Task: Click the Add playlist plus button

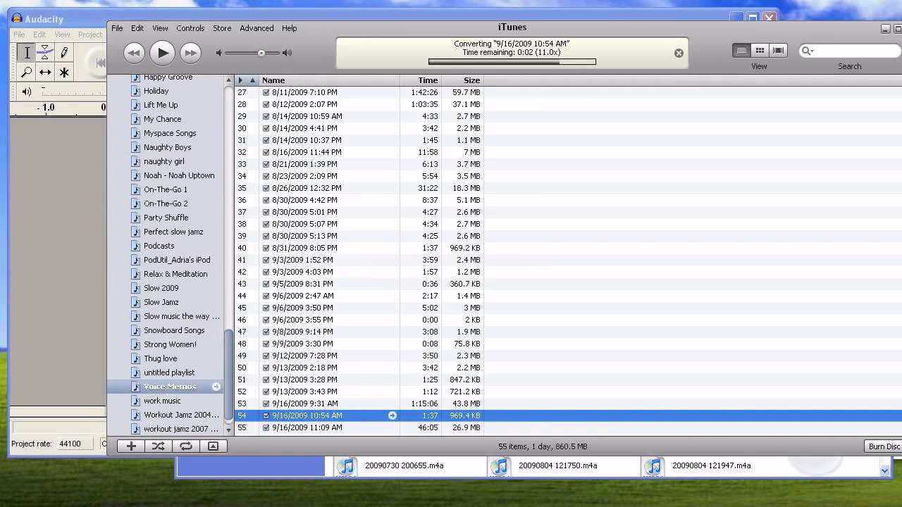Action: [x=131, y=446]
